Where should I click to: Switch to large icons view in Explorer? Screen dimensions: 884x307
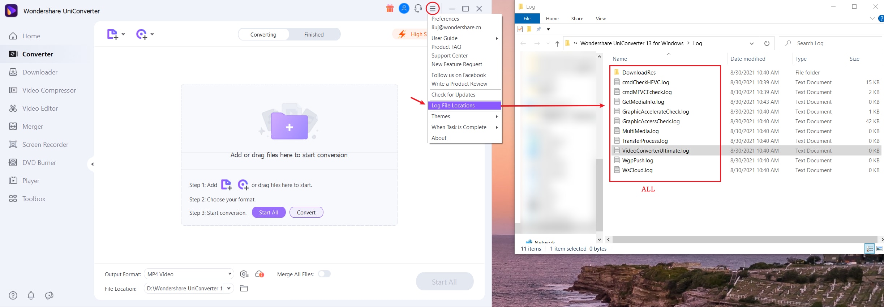point(880,248)
